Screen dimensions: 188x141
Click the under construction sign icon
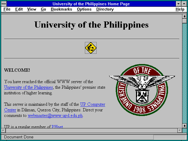[91, 48]
